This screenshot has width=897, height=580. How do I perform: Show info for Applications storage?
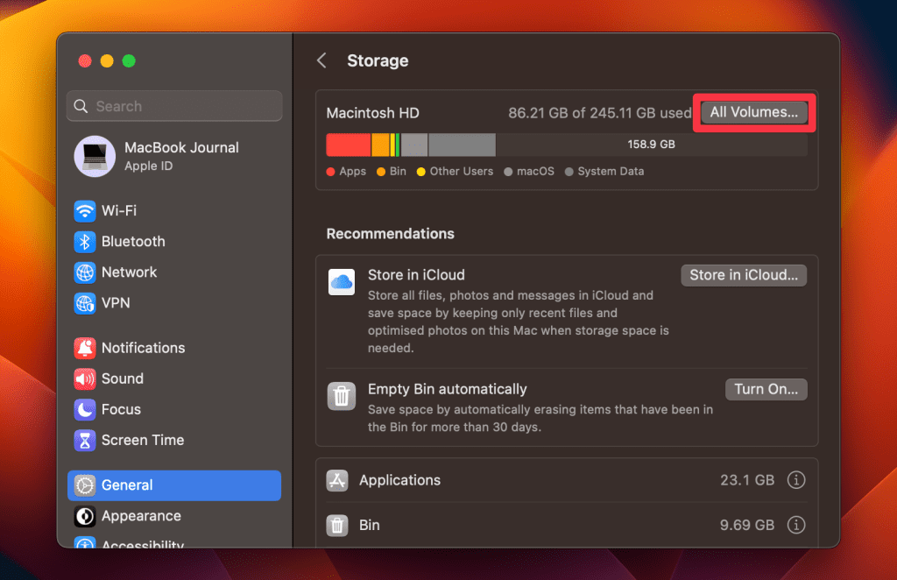pyautogui.click(x=795, y=480)
